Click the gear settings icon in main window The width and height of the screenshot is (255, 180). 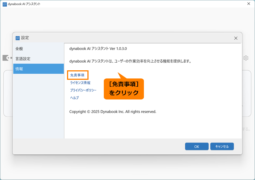pos(246,58)
